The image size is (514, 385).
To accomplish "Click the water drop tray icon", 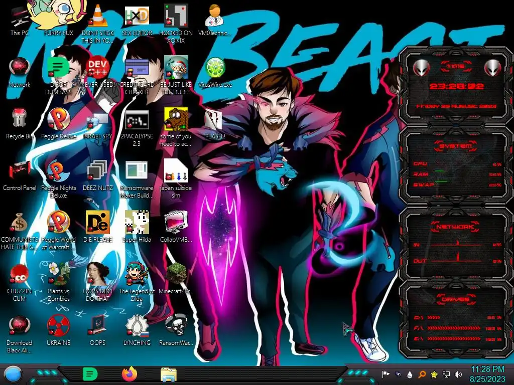I will [410, 374].
